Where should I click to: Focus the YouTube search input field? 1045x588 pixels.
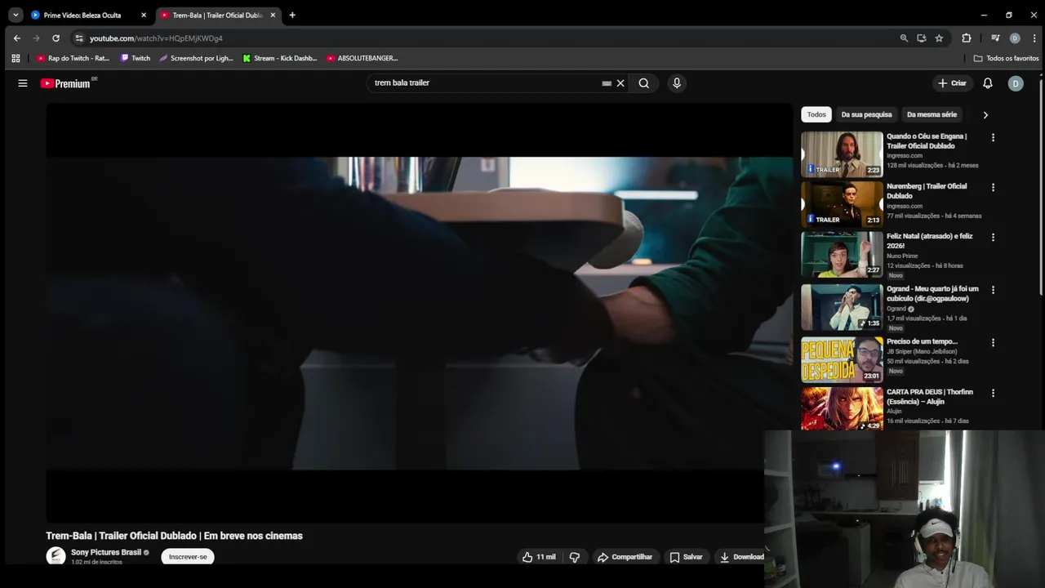(486, 83)
